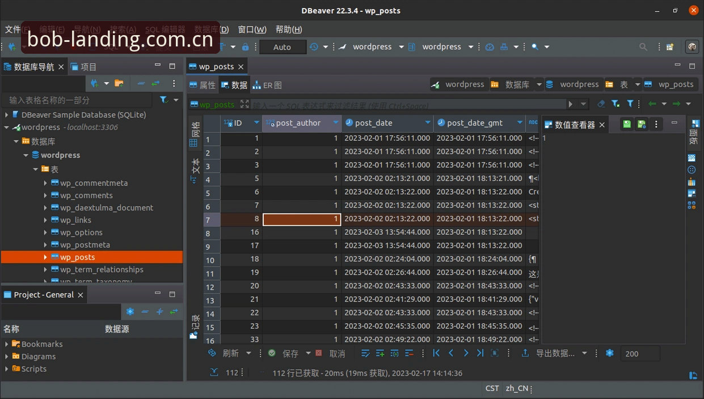This screenshot has height=399, width=704.
Task: Collapse the wordpress localhost:3306 connection node
Action: pyautogui.click(x=7, y=127)
